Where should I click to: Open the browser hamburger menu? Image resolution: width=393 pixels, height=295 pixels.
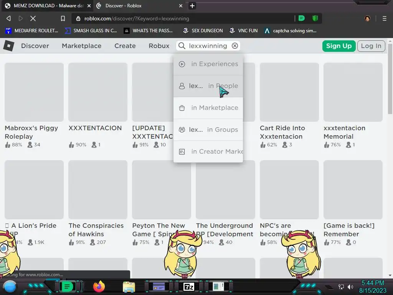pyautogui.click(x=385, y=18)
